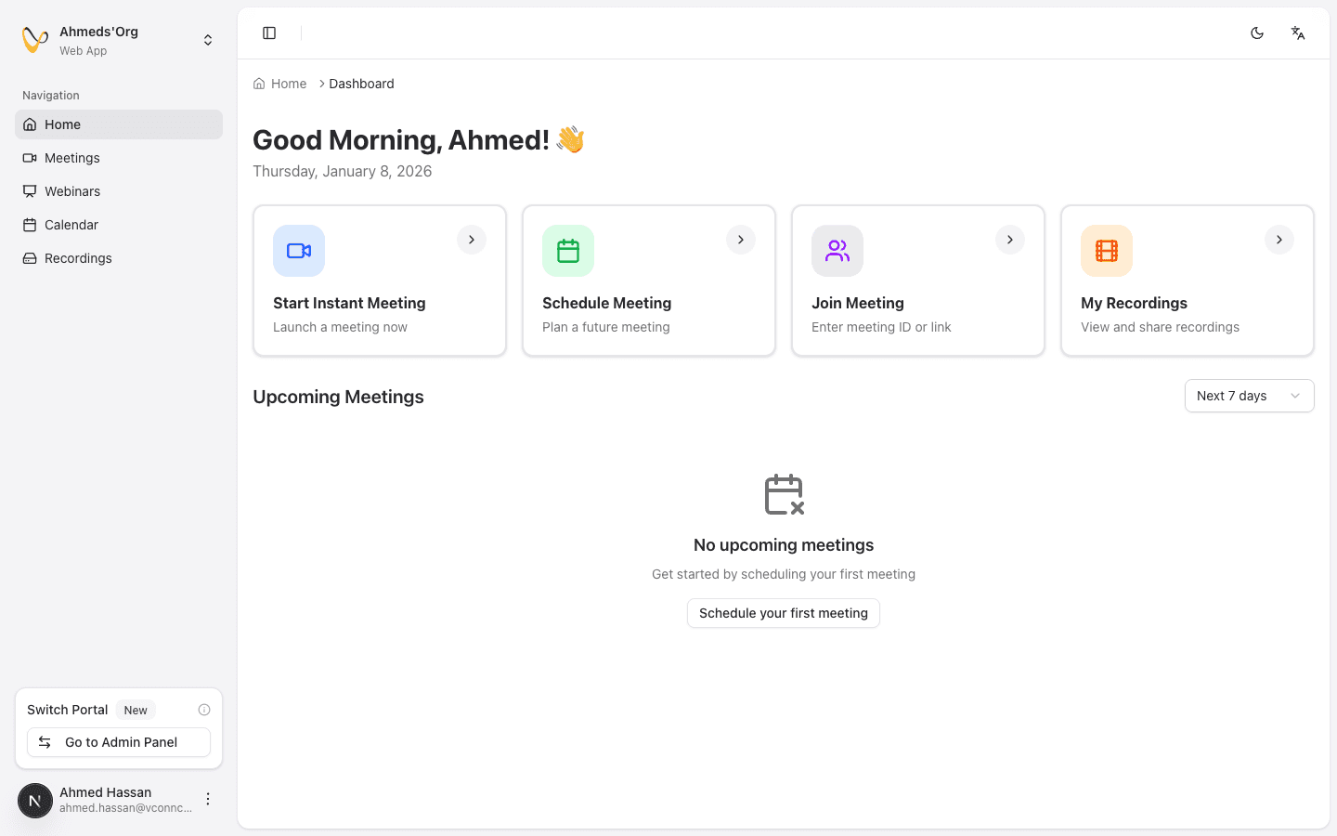Image resolution: width=1337 pixels, height=836 pixels.
Task: Click the ahmed.hassan email address text
Action: pyautogui.click(x=126, y=808)
